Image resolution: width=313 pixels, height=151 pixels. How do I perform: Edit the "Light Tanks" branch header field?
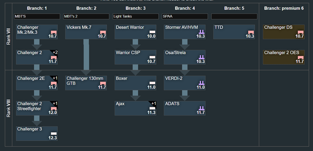click(136, 16)
